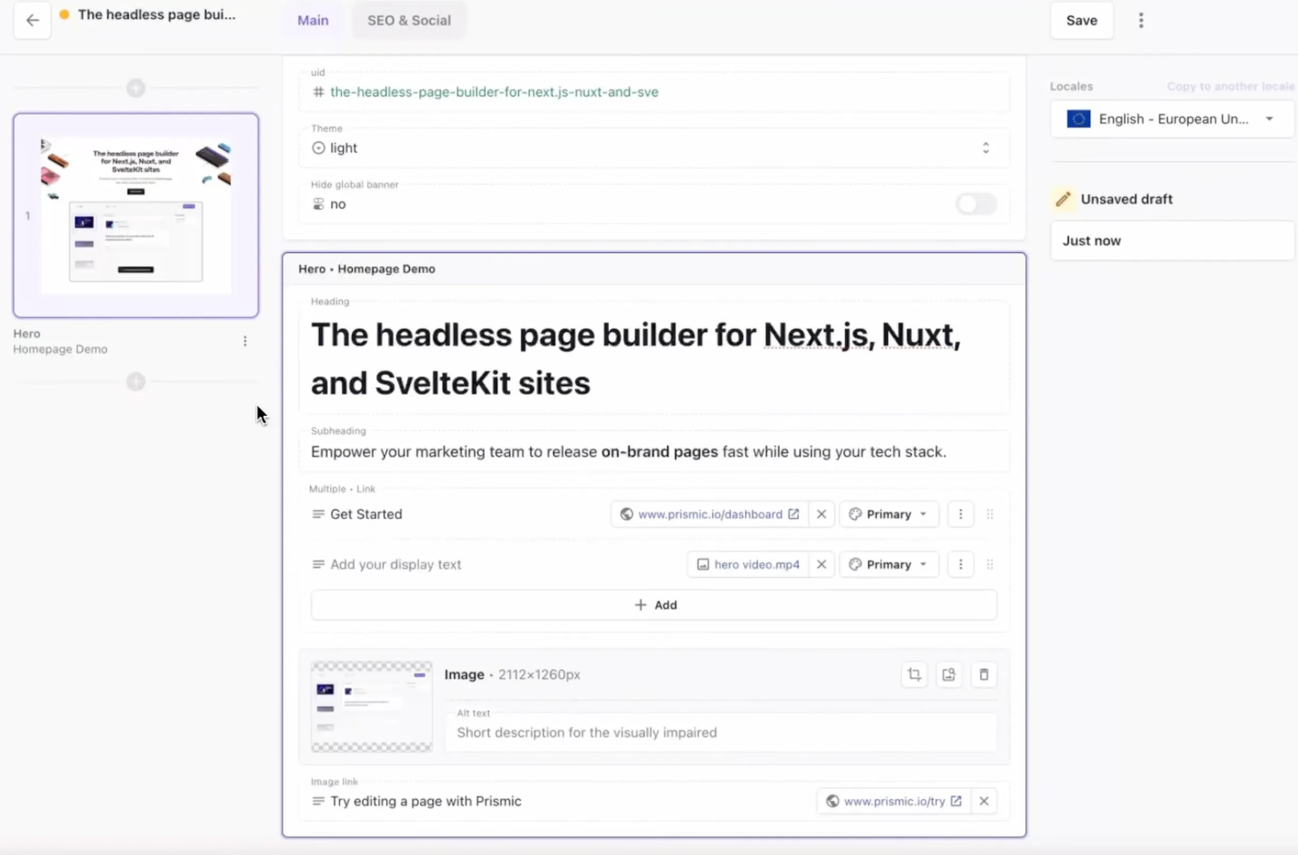Click drag handle of Get Started link row
Screen dimensions: 1298x855
tap(989, 514)
